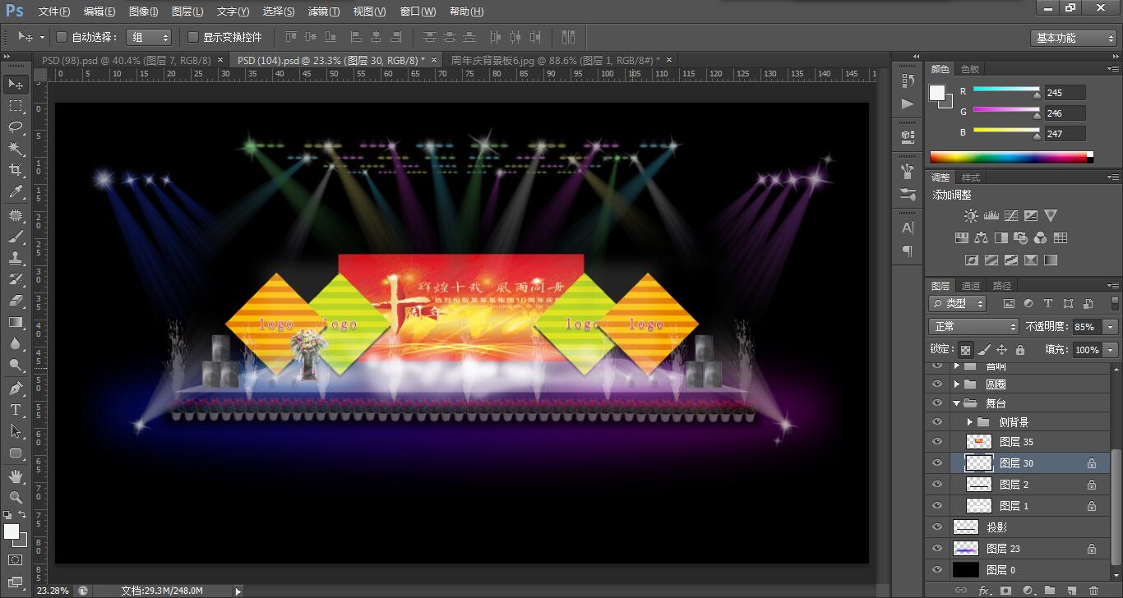Click the G value field 246
1123x598 pixels.
click(1065, 113)
